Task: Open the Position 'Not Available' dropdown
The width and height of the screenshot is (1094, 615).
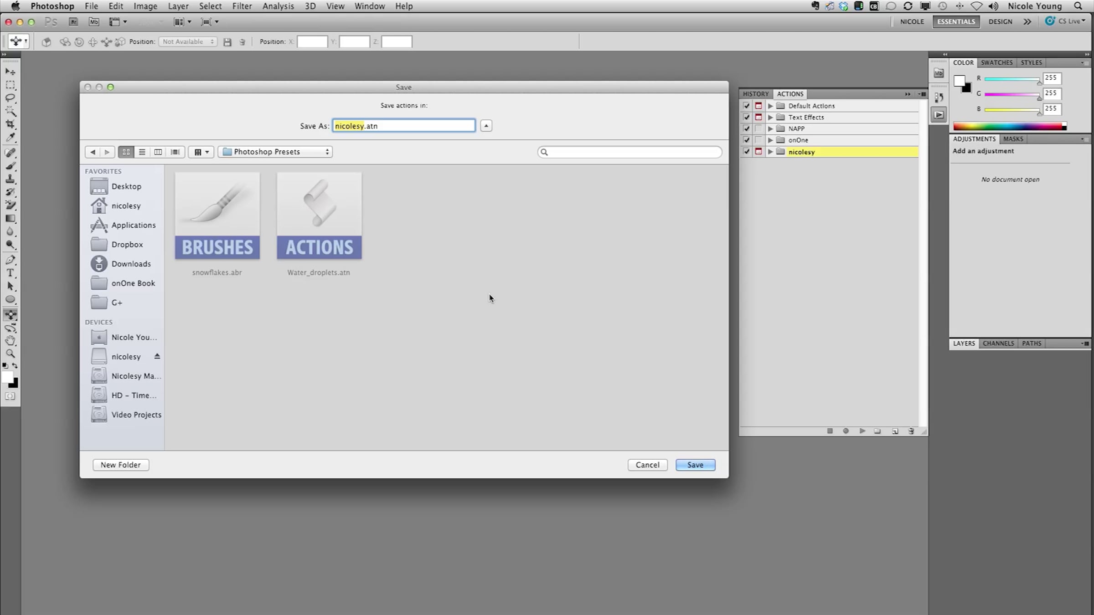Action: click(x=188, y=41)
